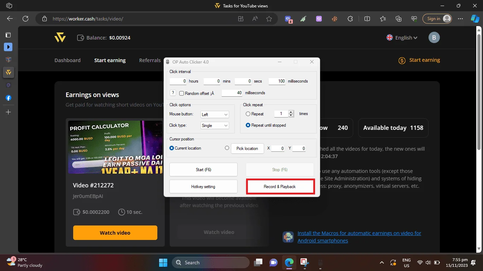This screenshot has height=271, width=483.
Task: Increase repeat times with the spinner
Action: [x=291, y=112]
